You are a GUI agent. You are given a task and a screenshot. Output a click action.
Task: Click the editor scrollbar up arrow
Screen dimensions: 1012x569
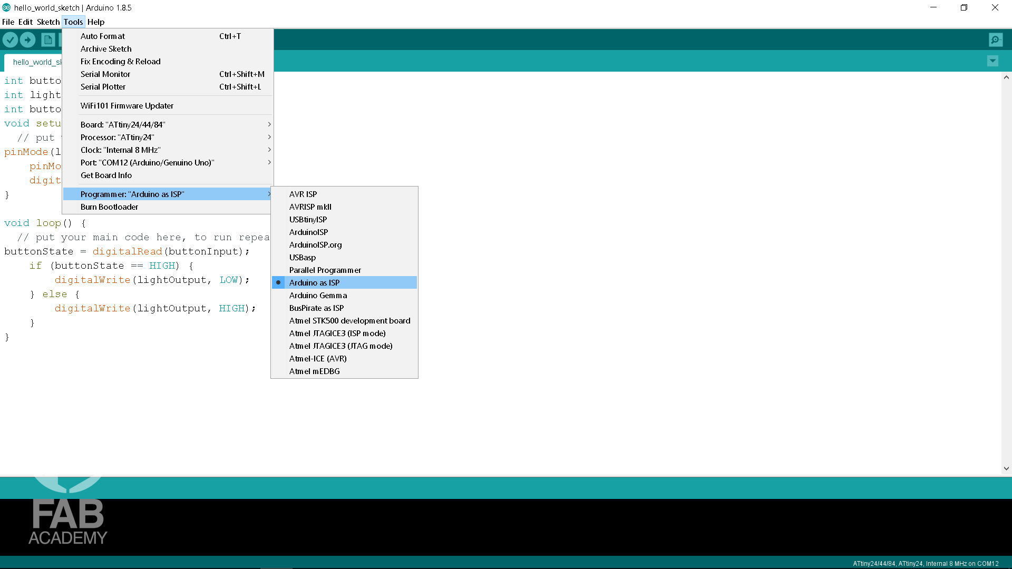pyautogui.click(x=1006, y=77)
